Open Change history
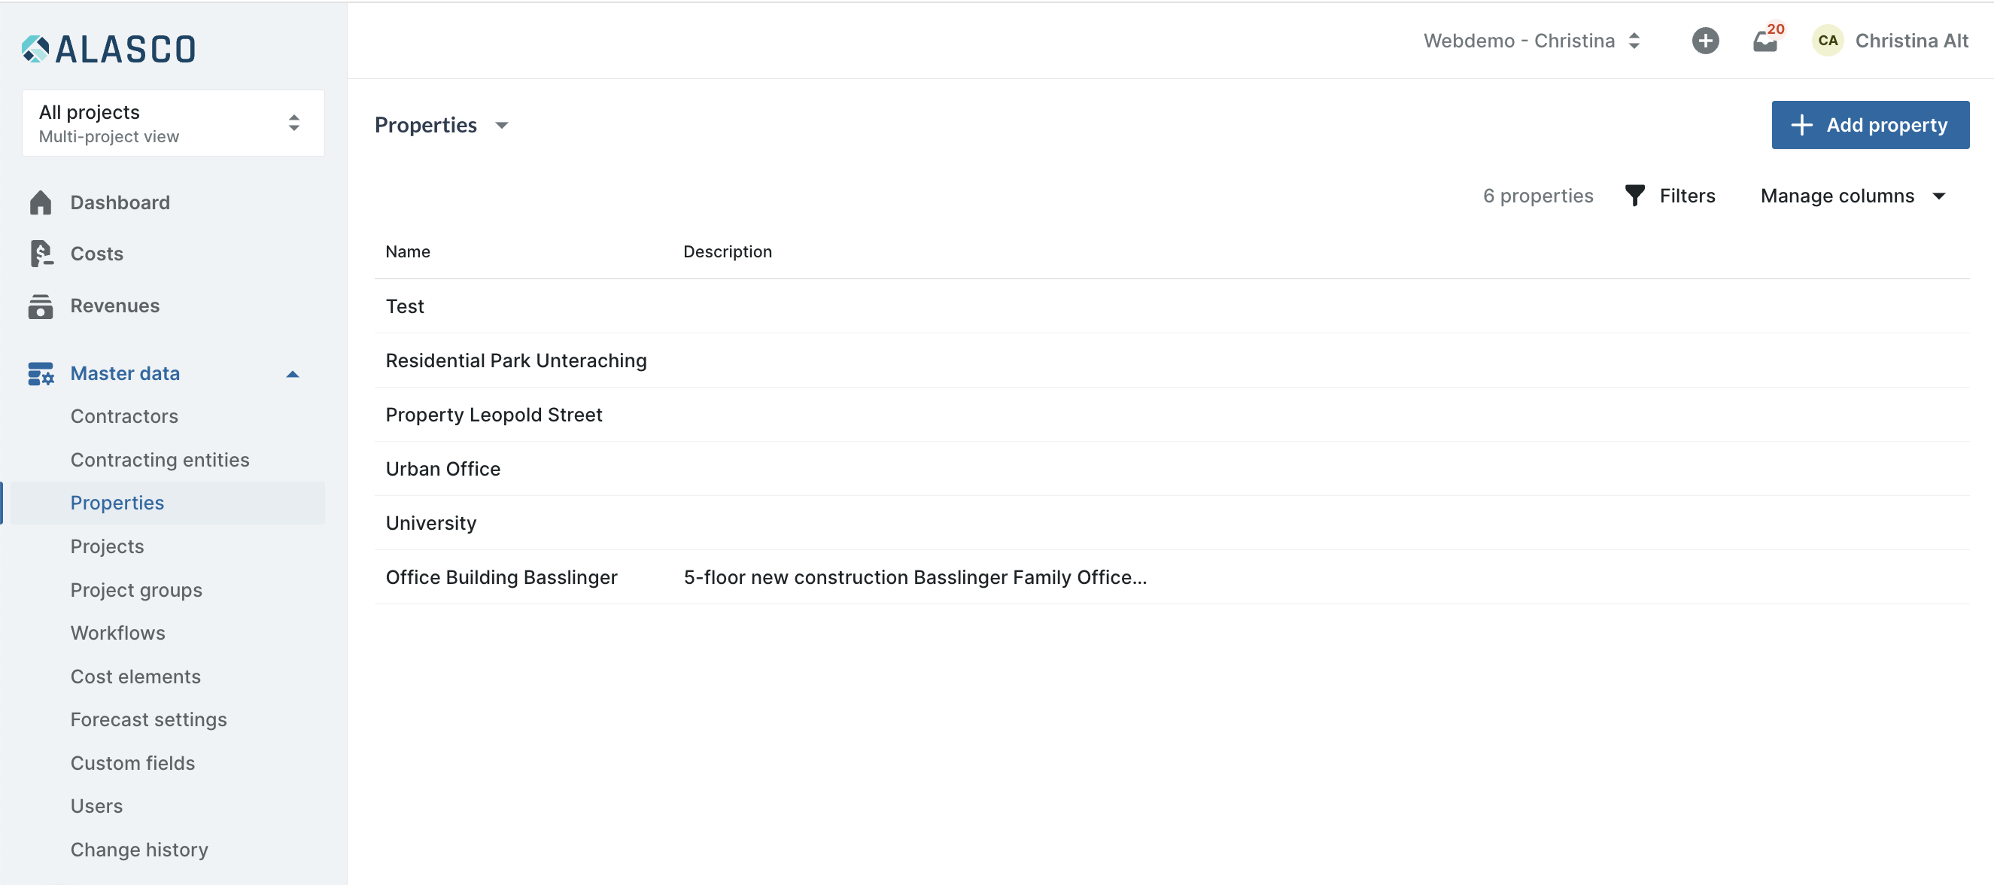 click(x=139, y=850)
